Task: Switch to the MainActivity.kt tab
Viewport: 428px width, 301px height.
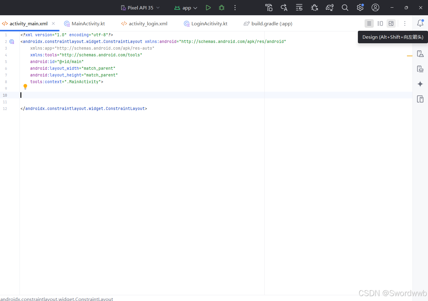Action: (x=88, y=23)
